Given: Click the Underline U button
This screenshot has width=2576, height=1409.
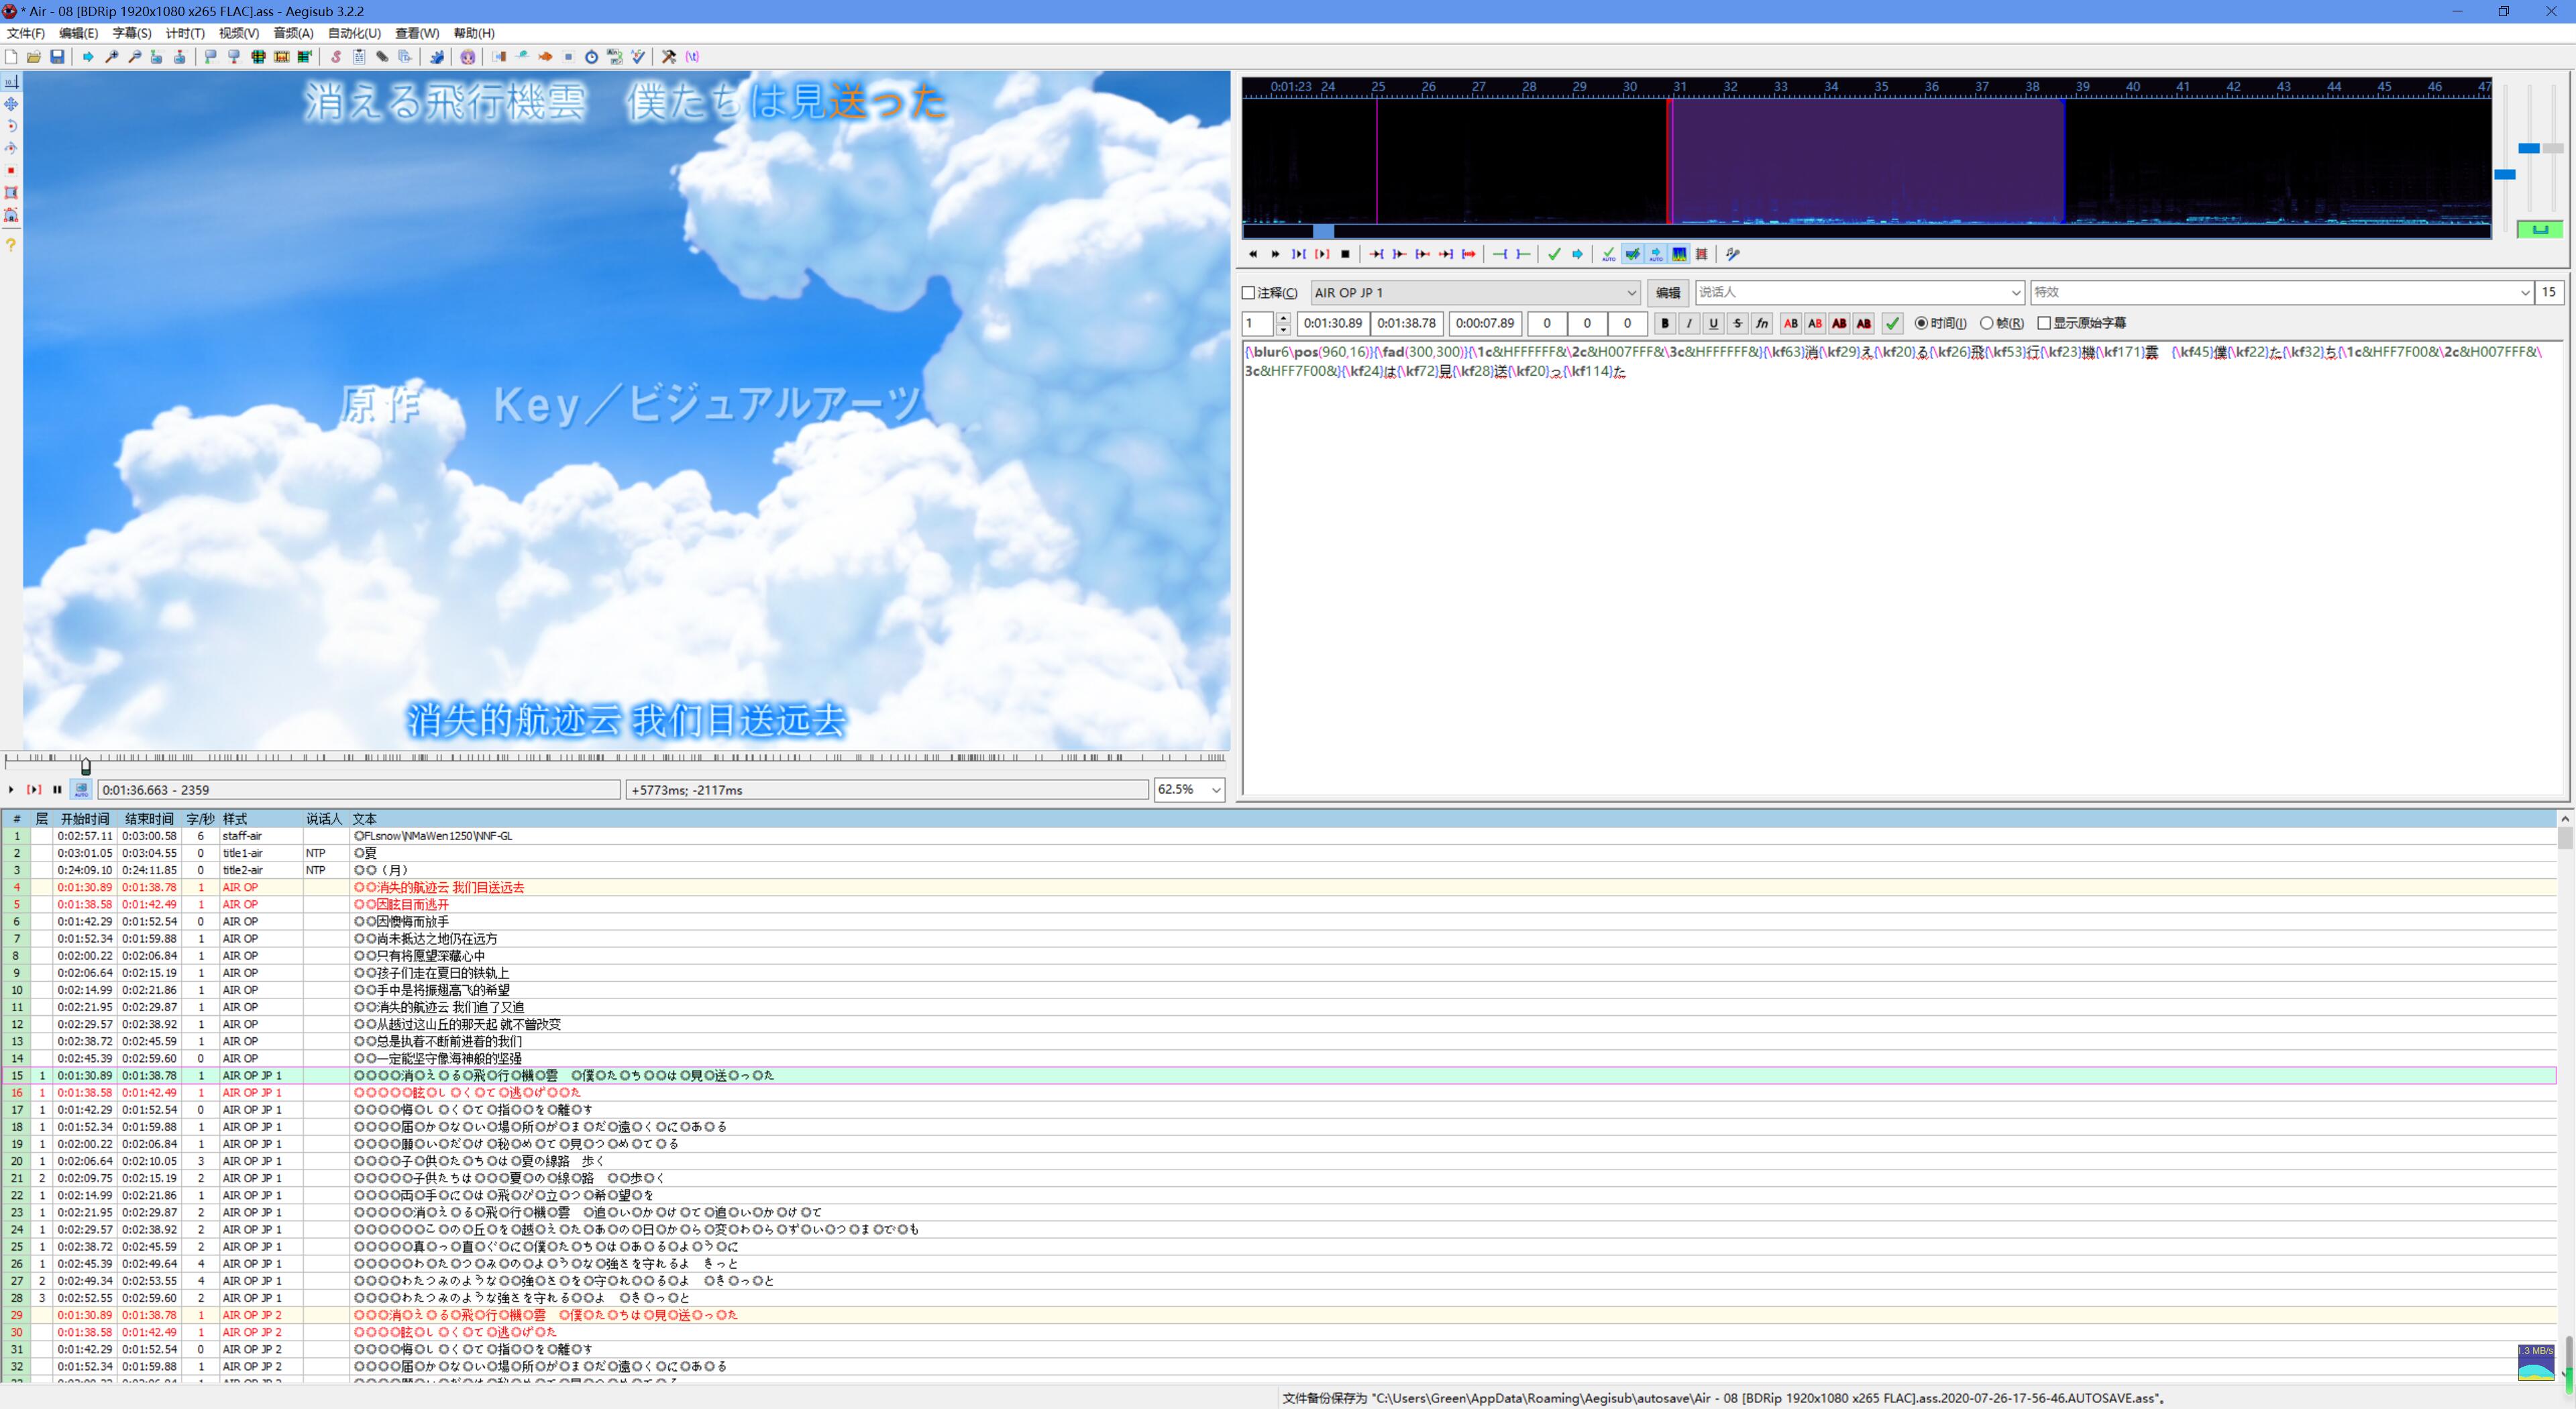Looking at the screenshot, I should tap(1713, 323).
